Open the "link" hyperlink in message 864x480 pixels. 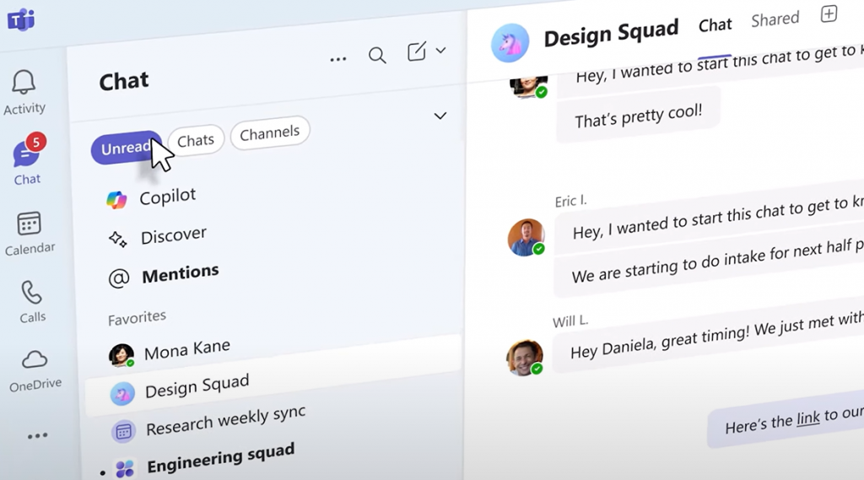(807, 419)
